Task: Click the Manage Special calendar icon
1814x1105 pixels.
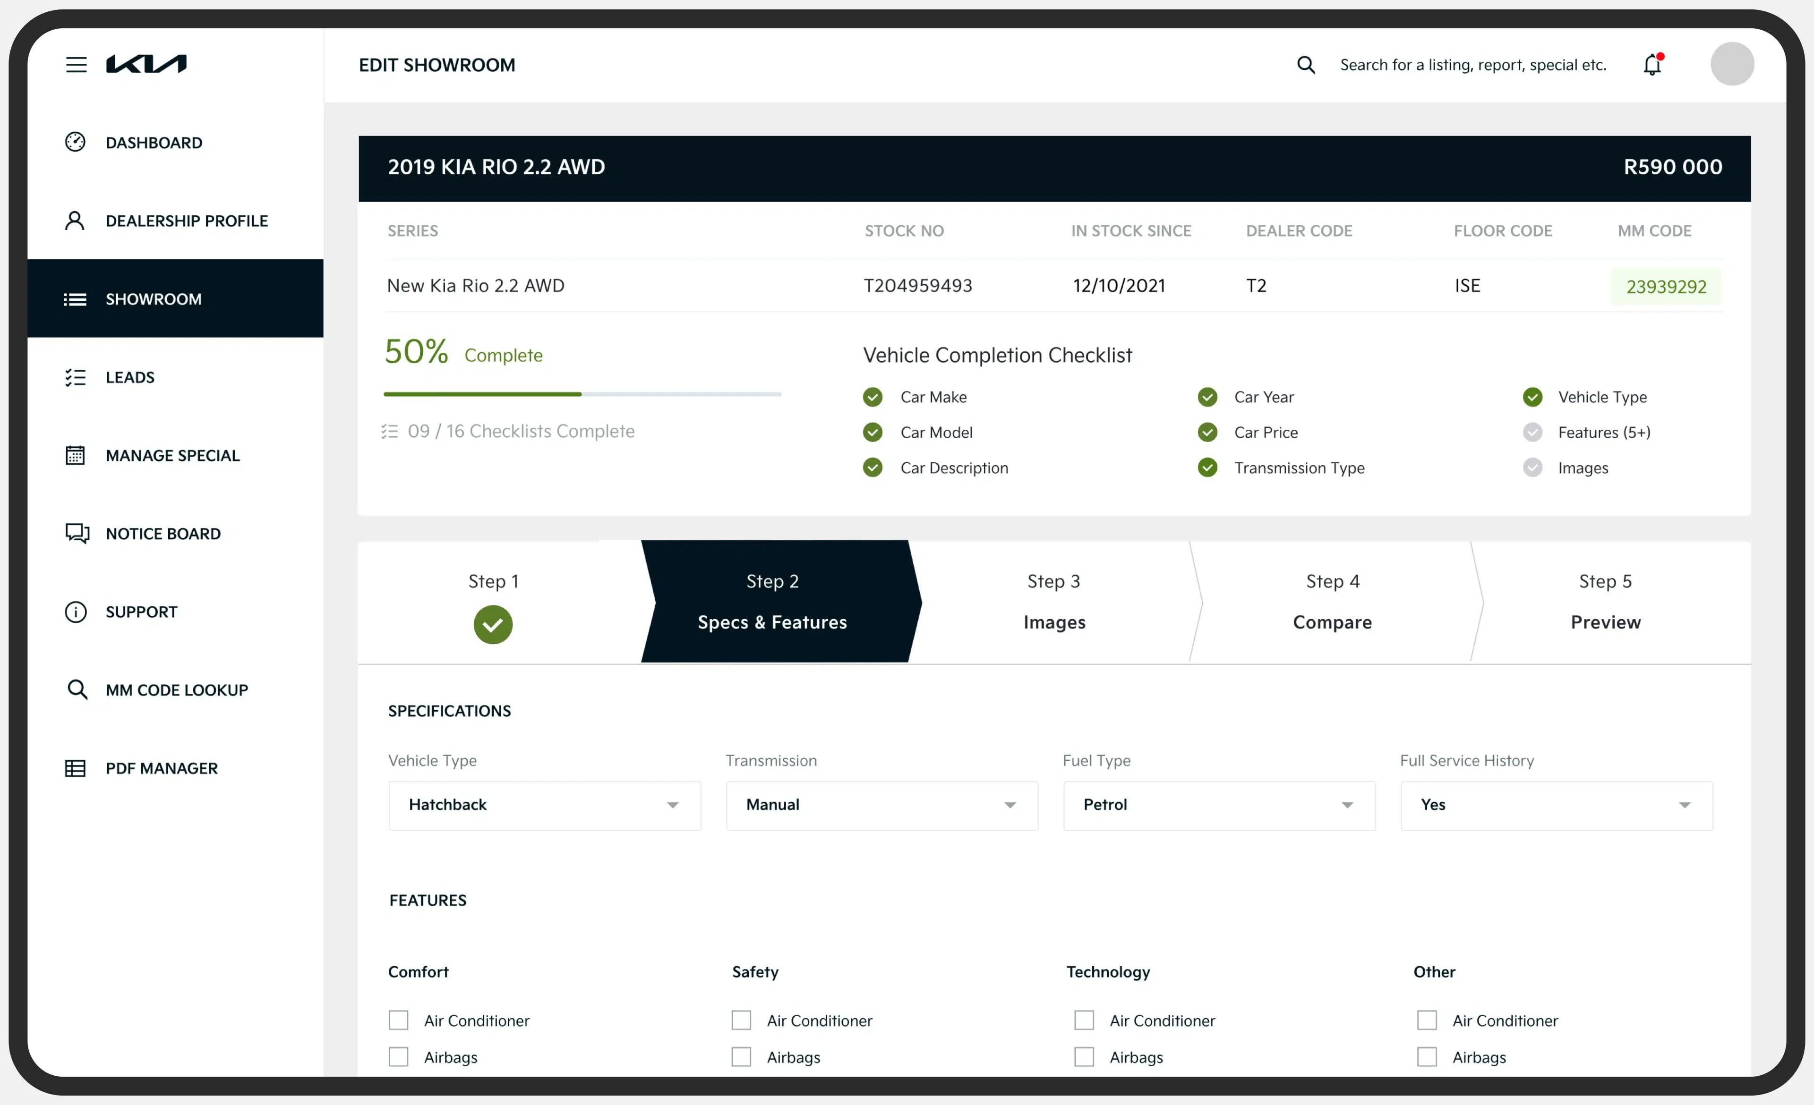Action: click(x=75, y=455)
